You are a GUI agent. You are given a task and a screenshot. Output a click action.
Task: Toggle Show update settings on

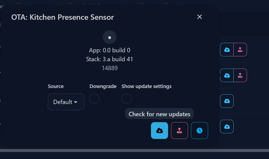coord(126,98)
